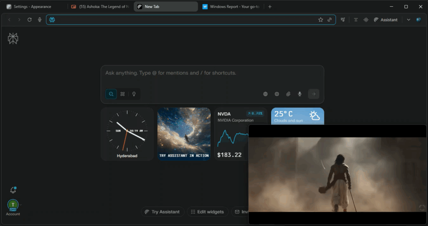Image resolution: width=428 pixels, height=226 pixels.
Task: Minimize the browser window
Action: 391,7
